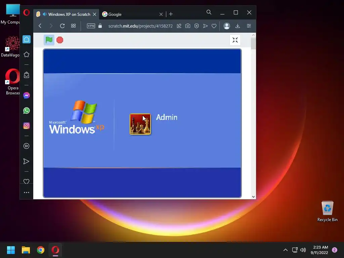Image resolution: width=344 pixels, height=258 pixels.
Task: Click the red stop button
Action: click(60, 40)
